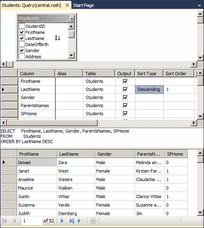
Task: Add new record via navigator star icon
Action: click(81, 221)
